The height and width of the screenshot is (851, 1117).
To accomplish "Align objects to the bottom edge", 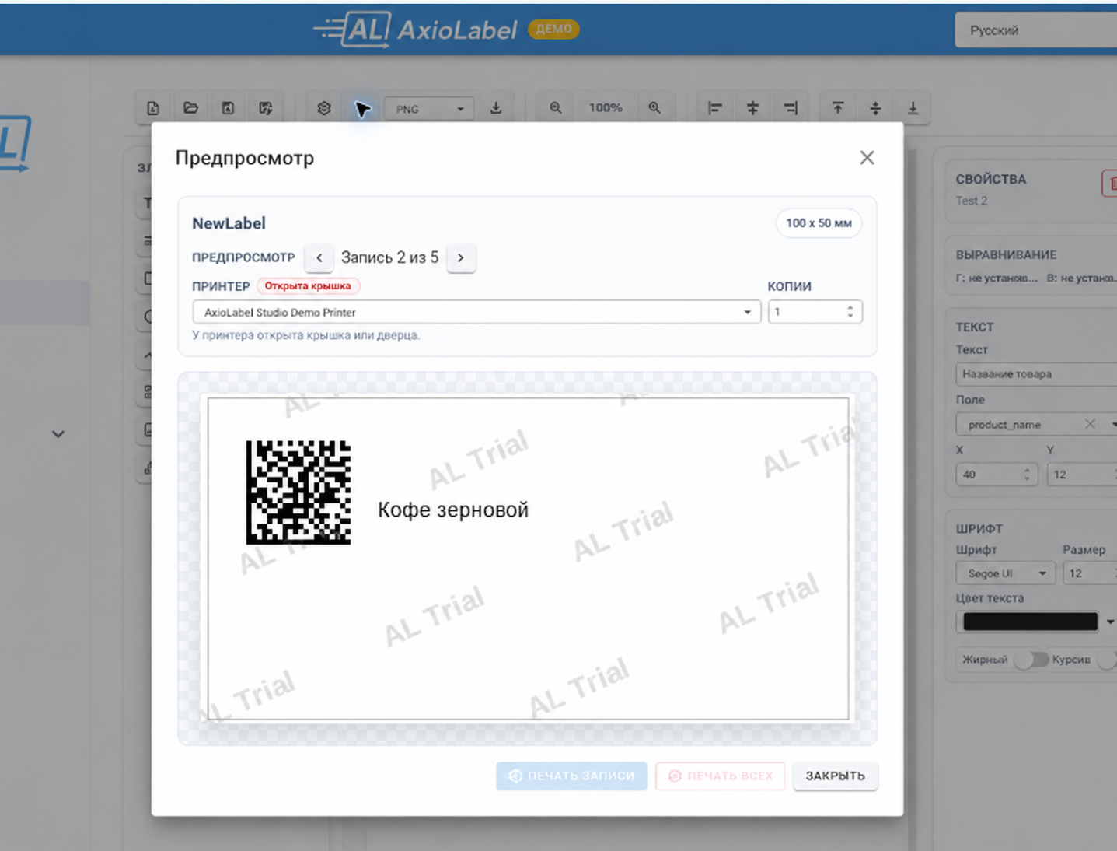I will (x=913, y=108).
